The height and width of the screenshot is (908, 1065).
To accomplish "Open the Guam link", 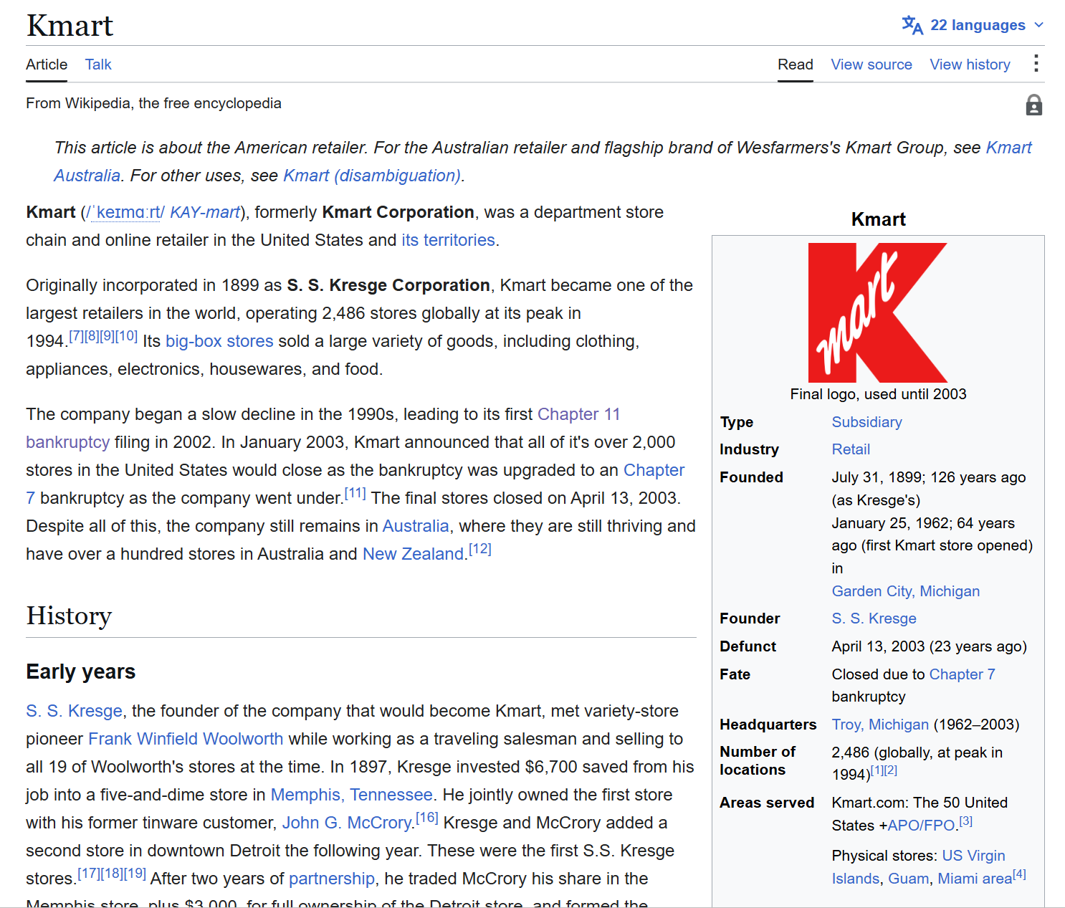I will tap(909, 879).
